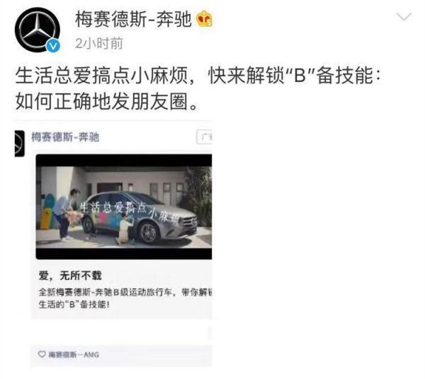Tap the gold crown membership badge
This screenshot has height=379, width=425.
[x=204, y=18]
